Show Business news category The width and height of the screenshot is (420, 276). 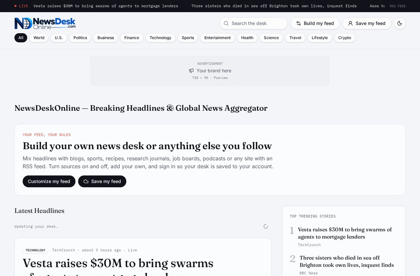point(106,38)
